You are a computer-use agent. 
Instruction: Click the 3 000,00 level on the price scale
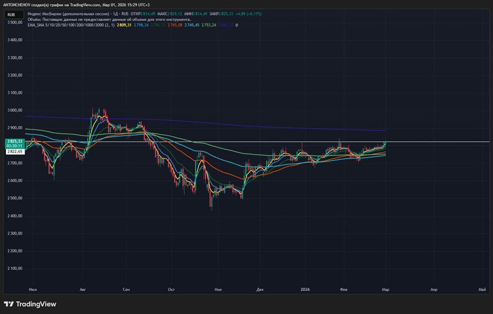click(15, 110)
